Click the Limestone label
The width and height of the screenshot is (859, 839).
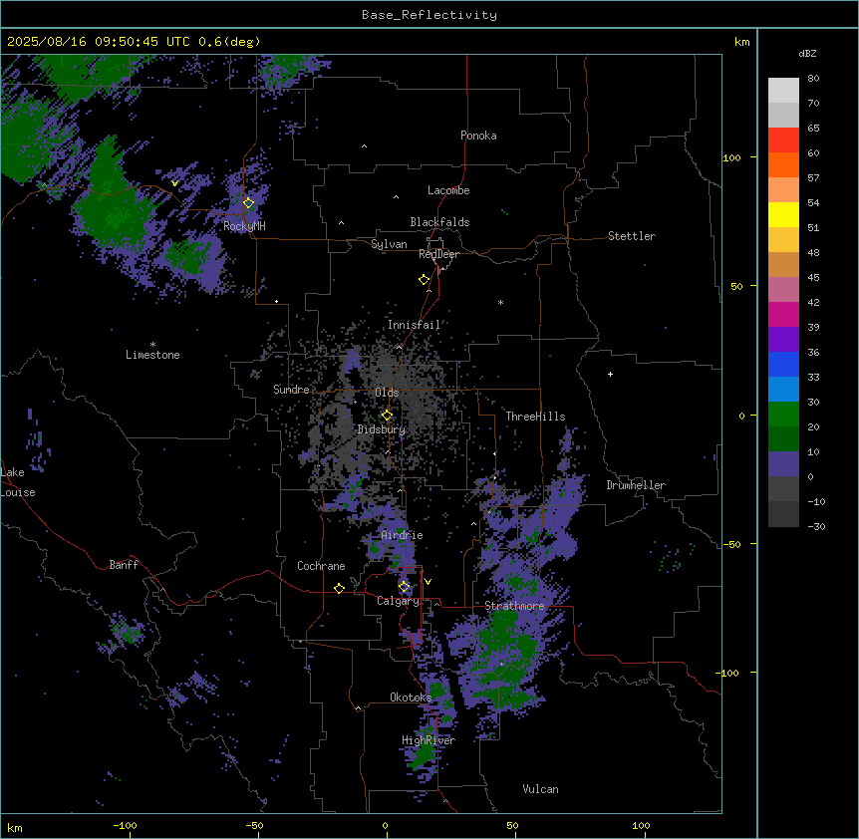pyautogui.click(x=152, y=355)
